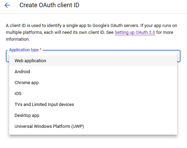Pick "Universal Windows Platform (UWP)" option
Viewport: 187px width, 148px height.
(x=93, y=126)
